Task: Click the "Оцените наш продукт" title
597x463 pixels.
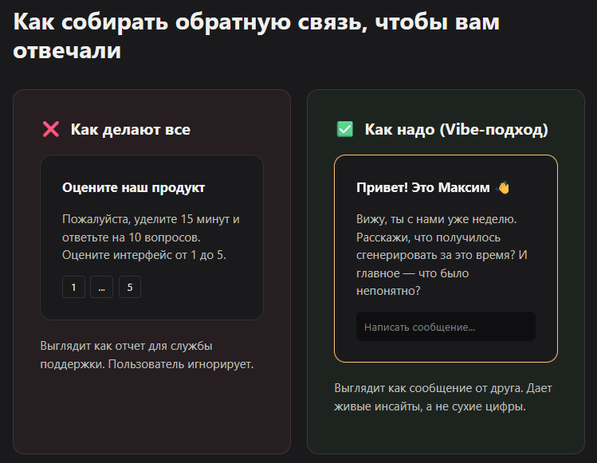Action: tap(134, 188)
